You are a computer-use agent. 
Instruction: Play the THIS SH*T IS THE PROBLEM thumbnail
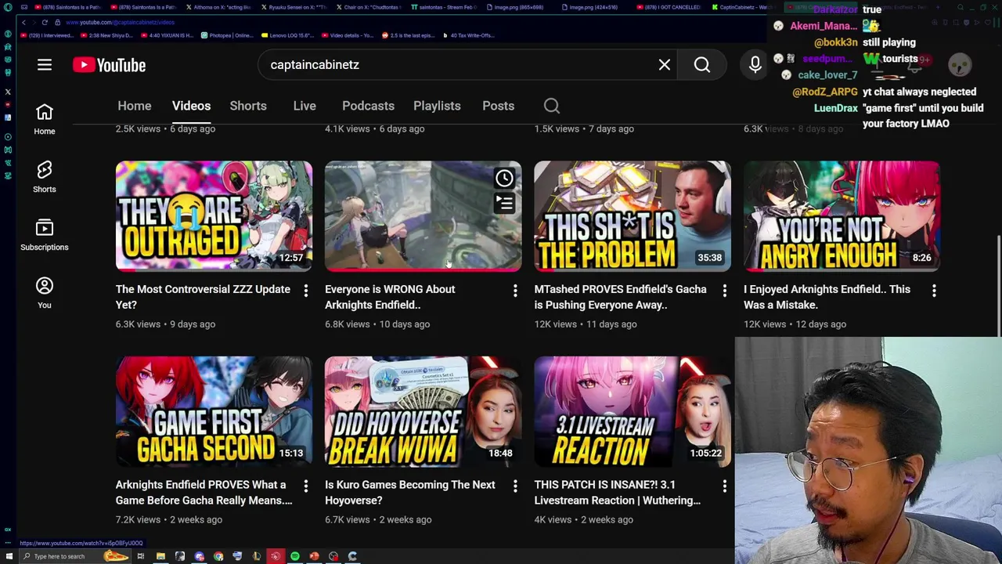coord(633,216)
